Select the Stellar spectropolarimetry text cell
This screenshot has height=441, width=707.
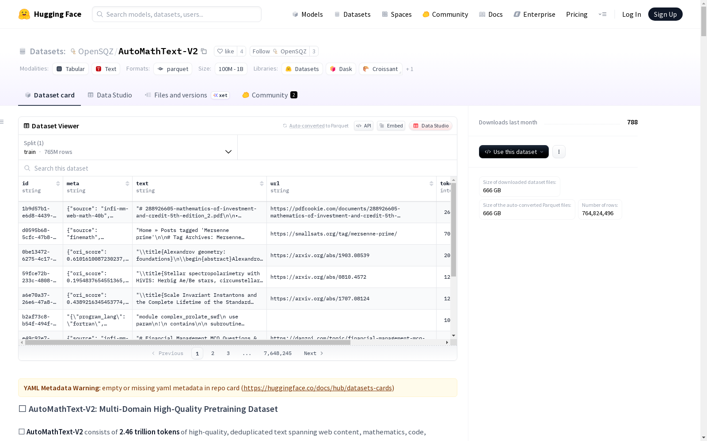click(x=199, y=277)
